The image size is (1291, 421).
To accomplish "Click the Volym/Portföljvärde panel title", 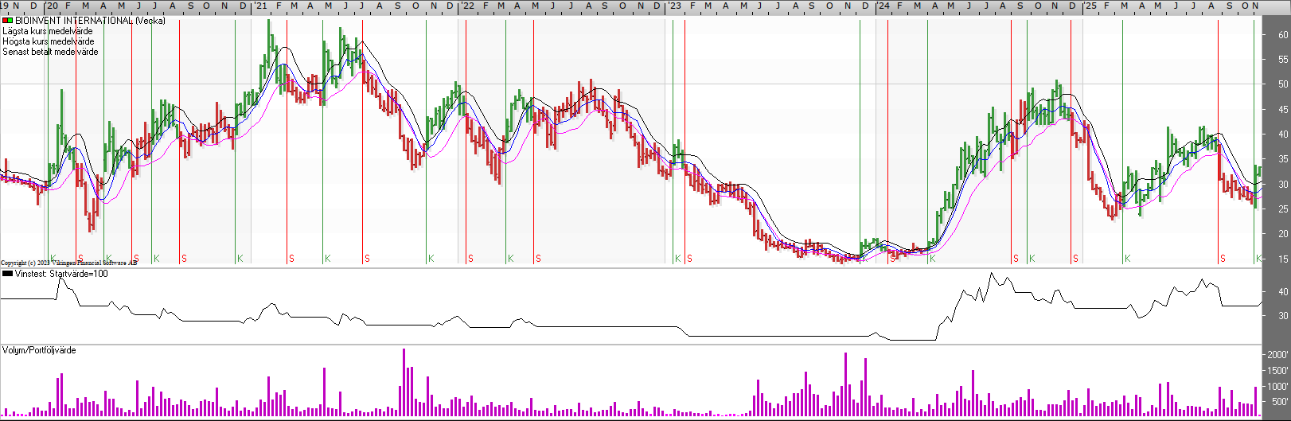I will click(x=39, y=350).
